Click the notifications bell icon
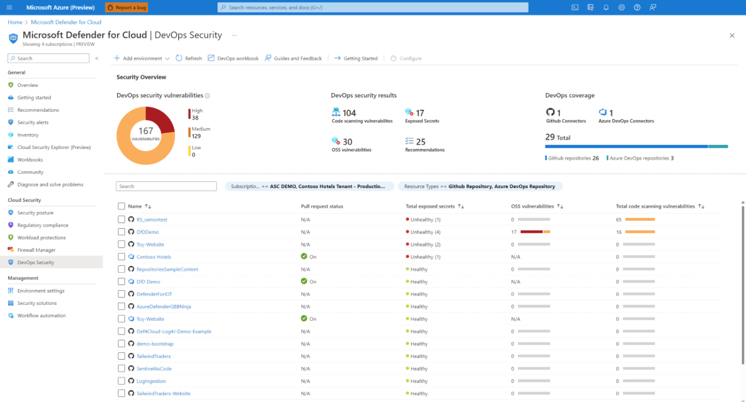The height and width of the screenshot is (402, 746). point(606,8)
